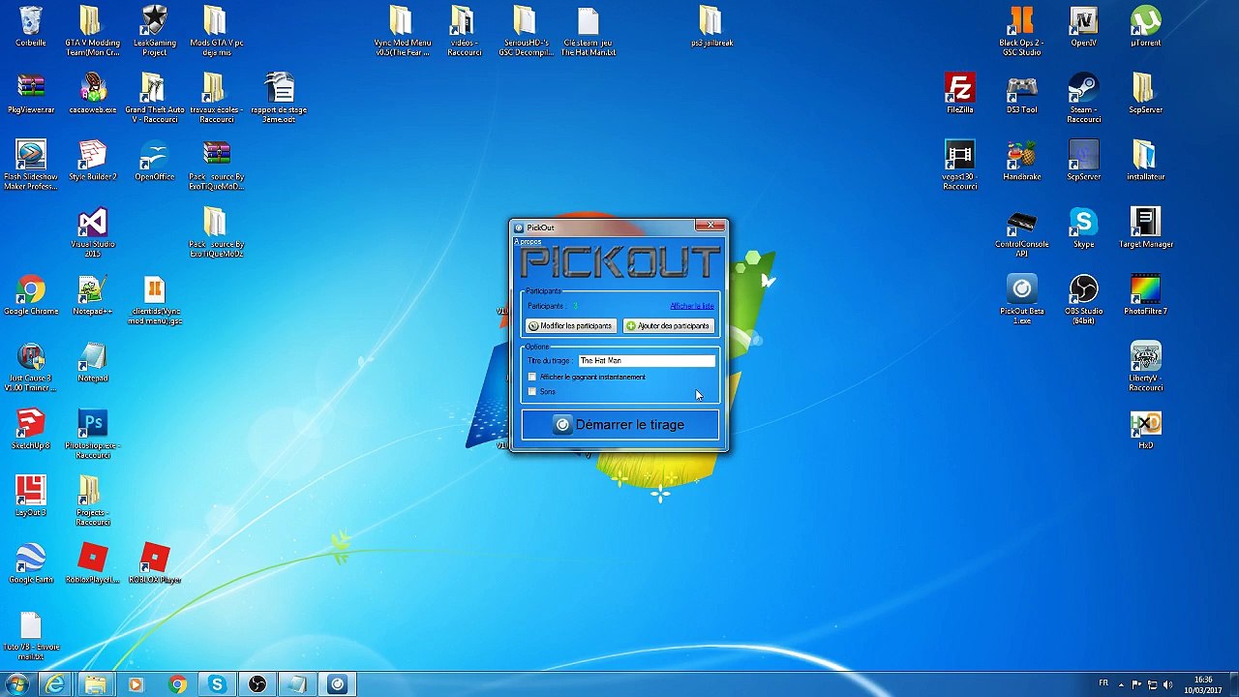1239x697 pixels.
Task: Open the Afficher la liste link
Action: click(692, 306)
